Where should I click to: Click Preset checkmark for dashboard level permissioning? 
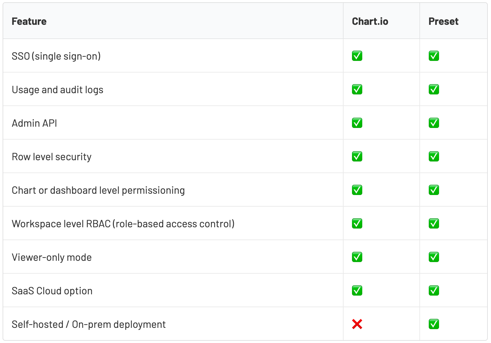434,190
